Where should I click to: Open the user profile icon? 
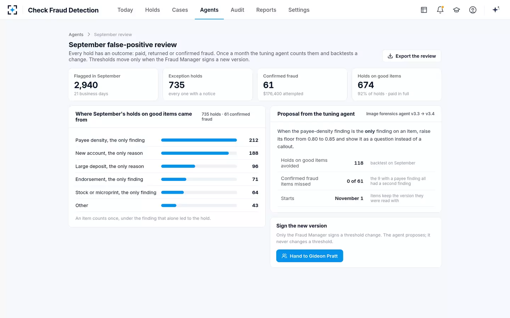pyautogui.click(x=473, y=10)
